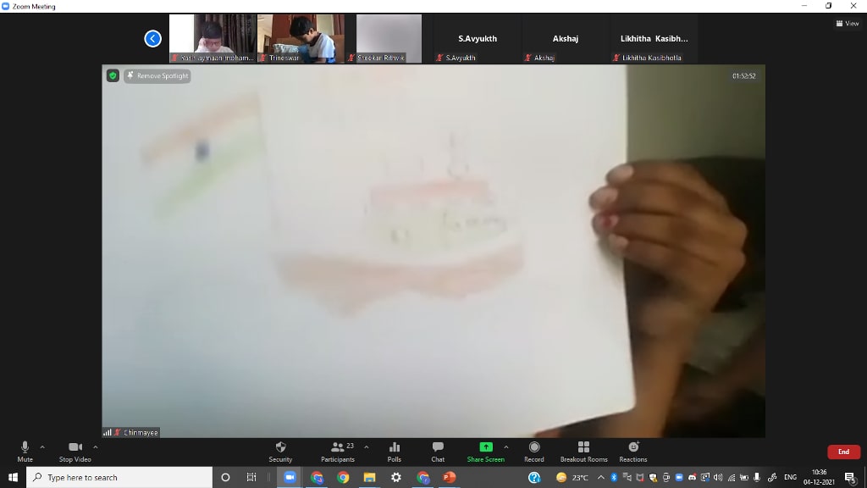Image resolution: width=867 pixels, height=488 pixels.
Task: Stop the video camera
Action: tap(75, 451)
